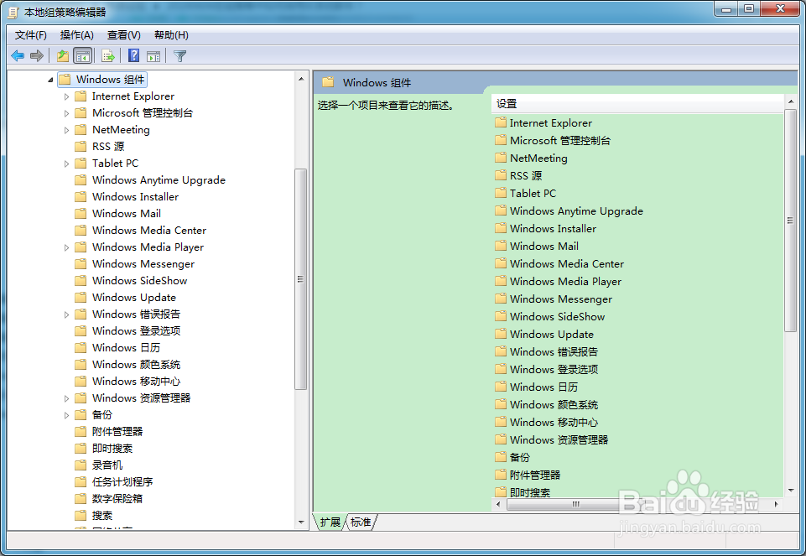Expand the NetMeeting tree node
Screen dimensions: 806x556
[x=66, y=130]
